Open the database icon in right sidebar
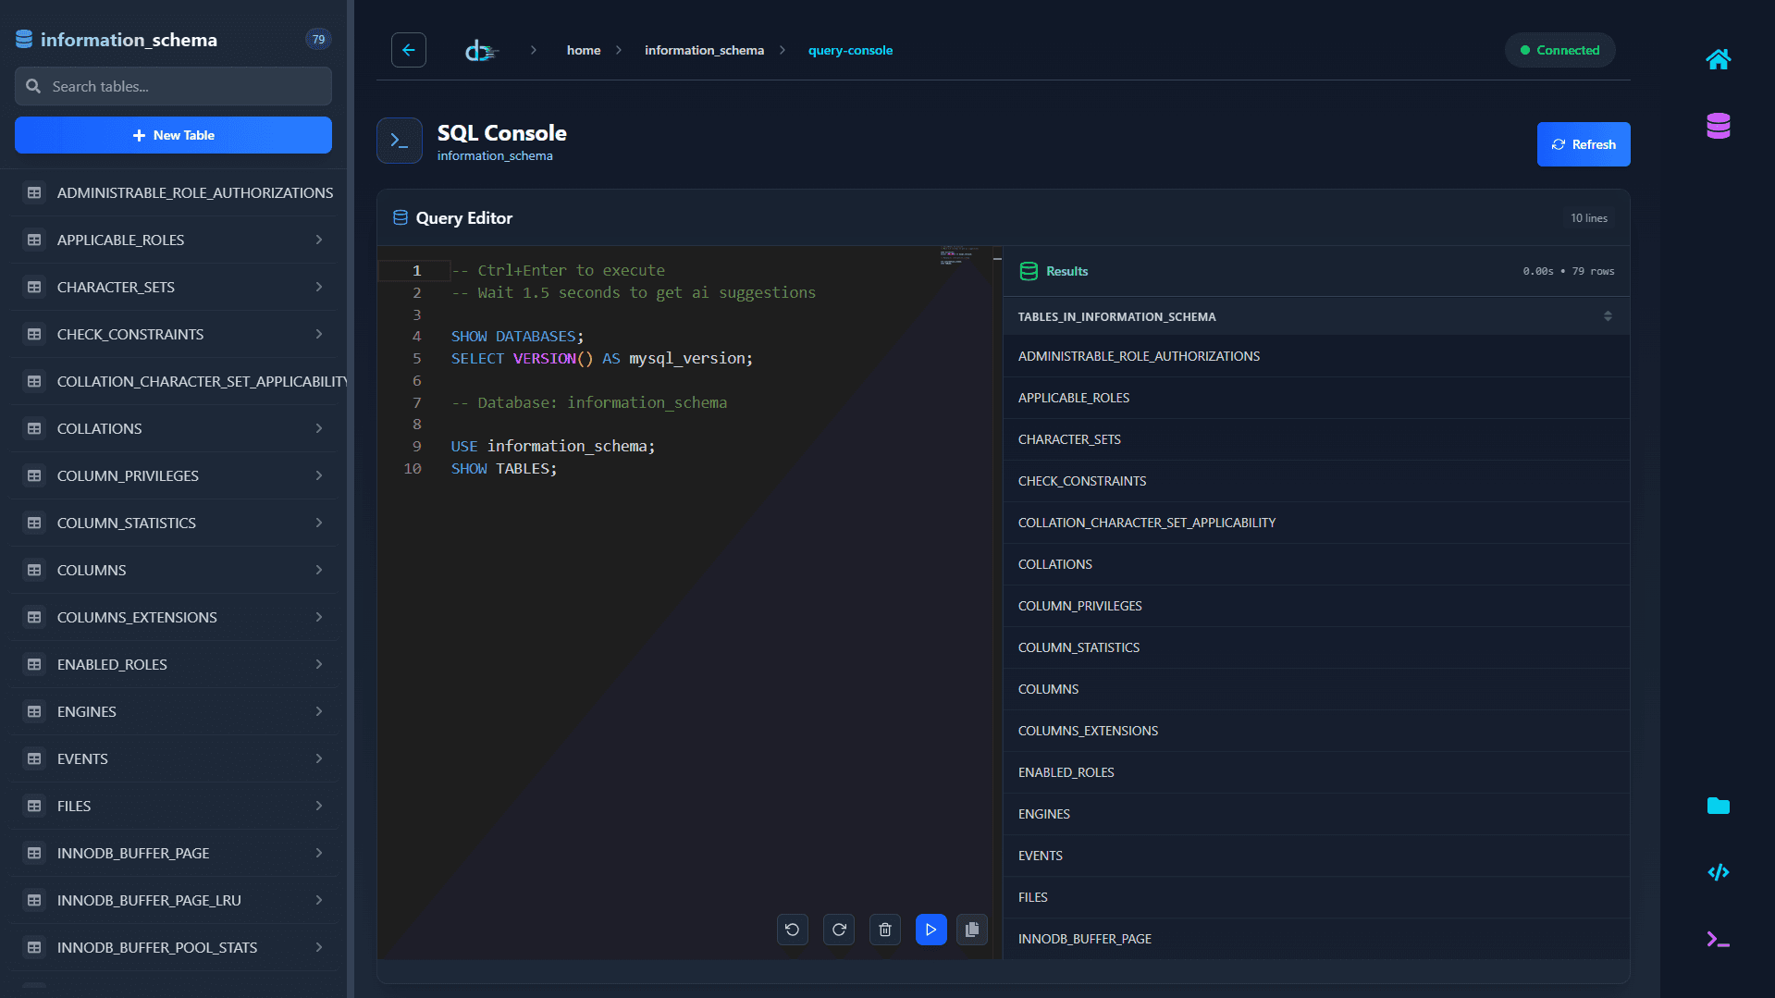 click(1718, 126)
